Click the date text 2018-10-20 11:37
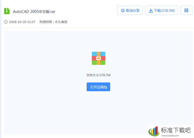 tap(22, 22)
